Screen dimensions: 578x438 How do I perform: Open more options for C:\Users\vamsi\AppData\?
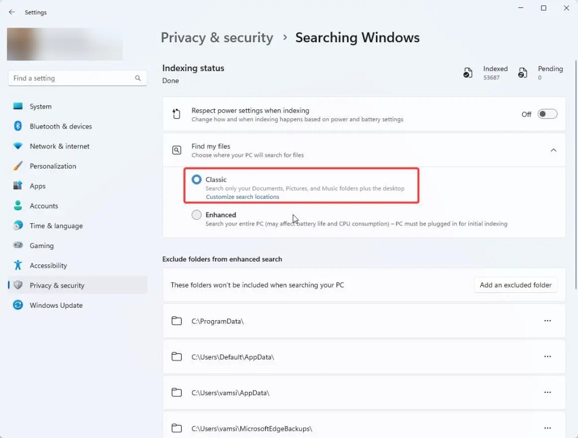point(548,392)
